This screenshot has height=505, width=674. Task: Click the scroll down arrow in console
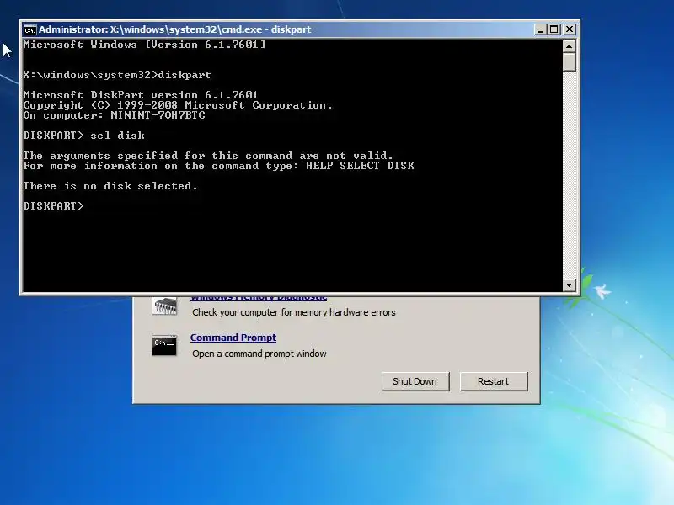[x=570, y=284]
